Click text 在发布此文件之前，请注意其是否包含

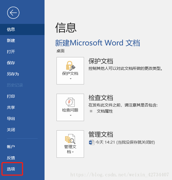[x=122, y=105]
